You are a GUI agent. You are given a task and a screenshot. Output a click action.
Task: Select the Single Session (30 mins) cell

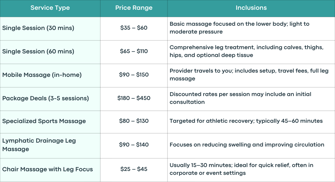pos(50,29)
